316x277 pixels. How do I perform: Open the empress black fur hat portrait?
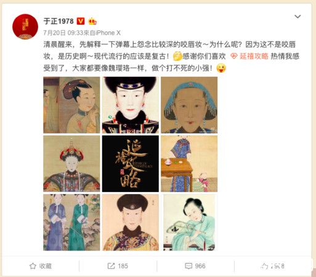(131, 105)
